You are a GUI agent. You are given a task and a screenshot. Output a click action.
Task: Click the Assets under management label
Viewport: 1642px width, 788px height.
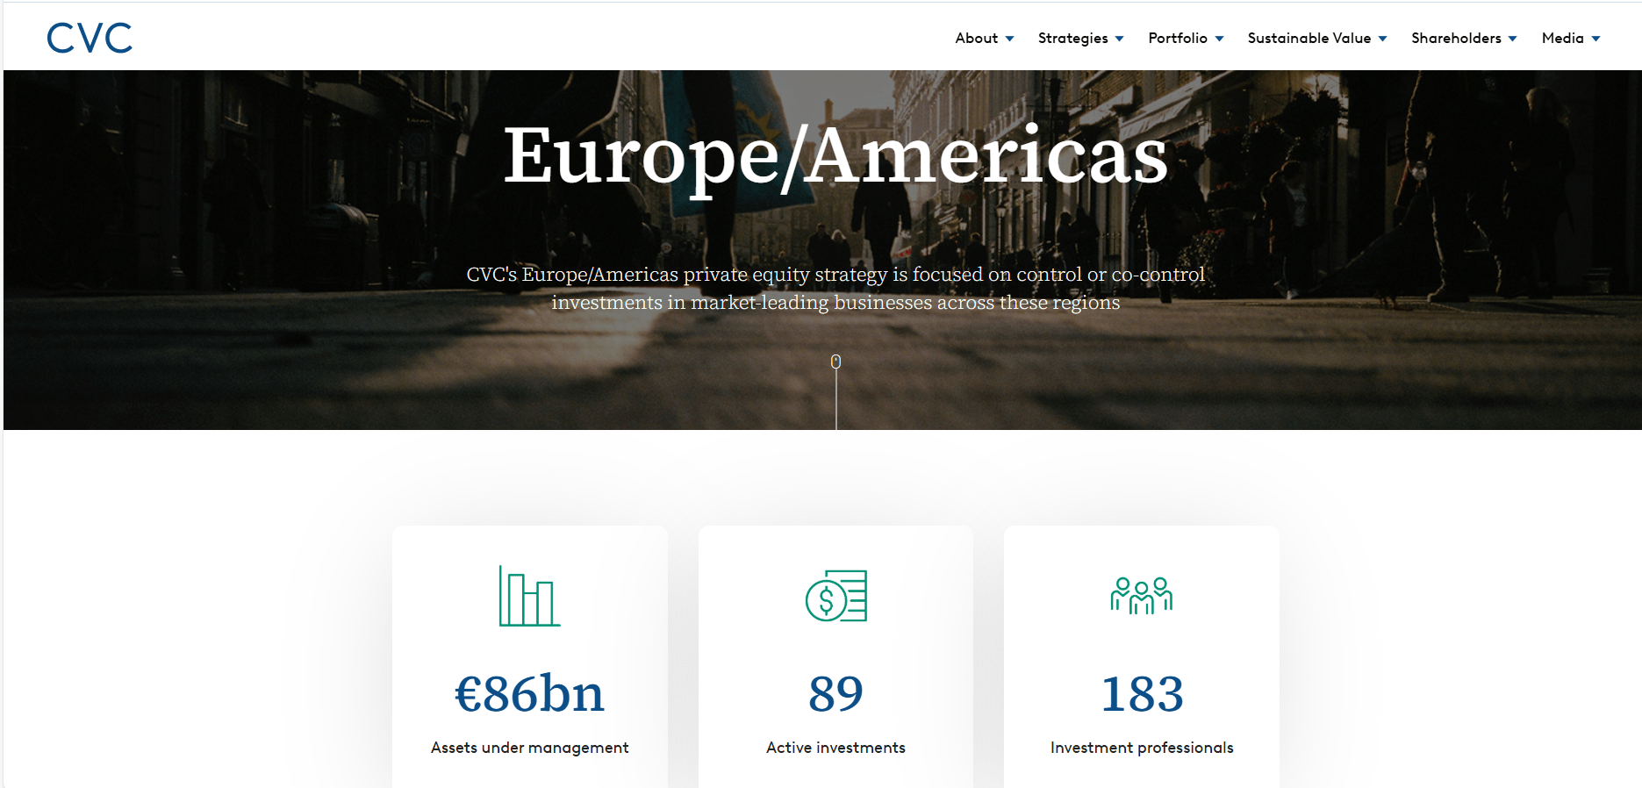[529, 748]
